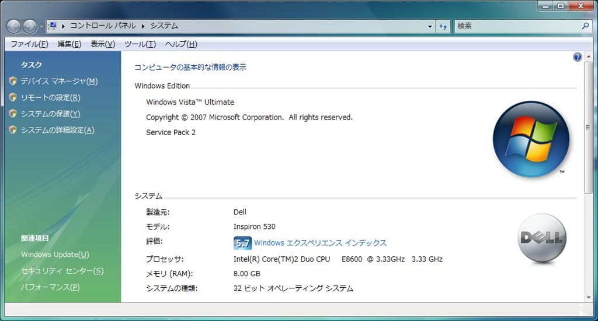
Task: Open the ツール(T) menu
Action: click(x=140, y=44)
